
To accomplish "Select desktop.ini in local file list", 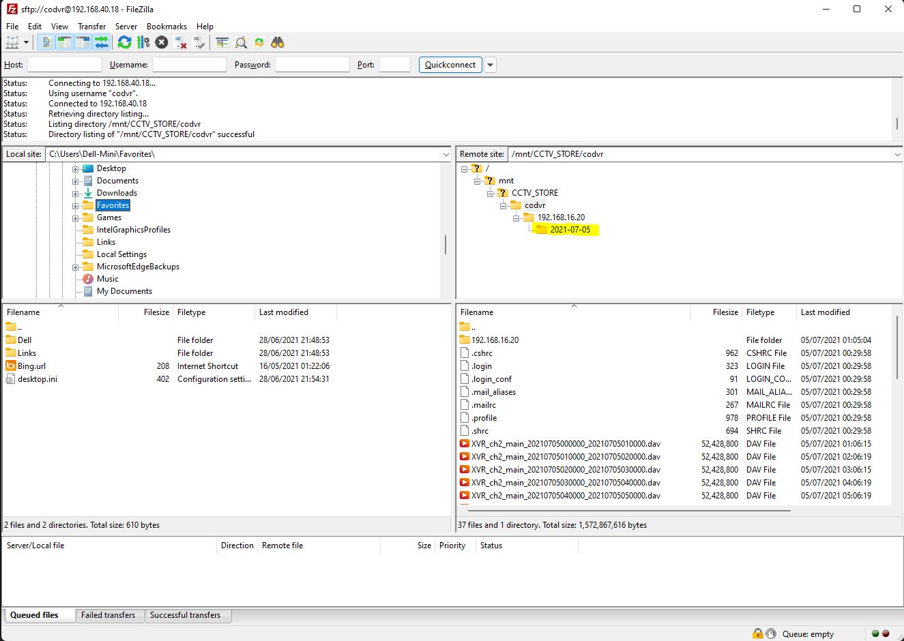I will [x=38, y=379].
